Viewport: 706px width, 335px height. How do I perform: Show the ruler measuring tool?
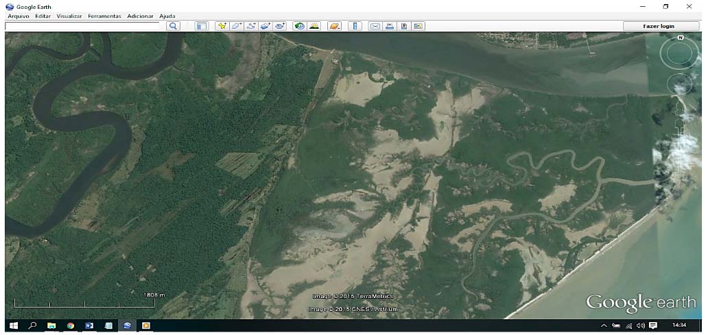point(355,26)
